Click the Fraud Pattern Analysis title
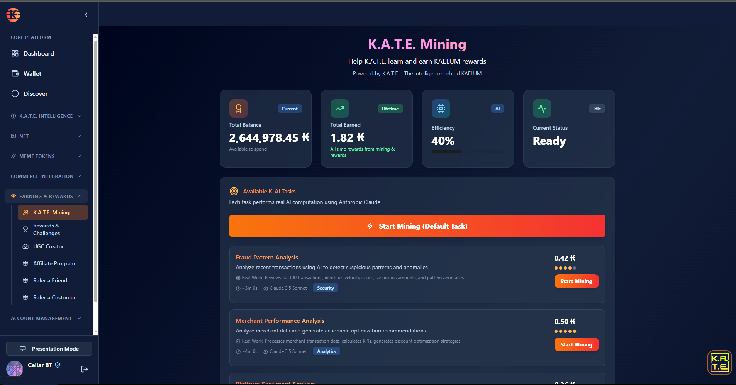 (267, 257)
